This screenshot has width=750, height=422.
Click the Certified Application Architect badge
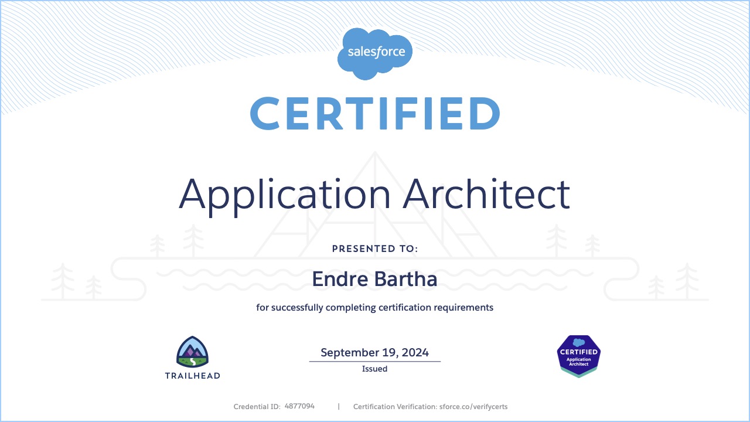pyautogui.click(x=578, y=356)
